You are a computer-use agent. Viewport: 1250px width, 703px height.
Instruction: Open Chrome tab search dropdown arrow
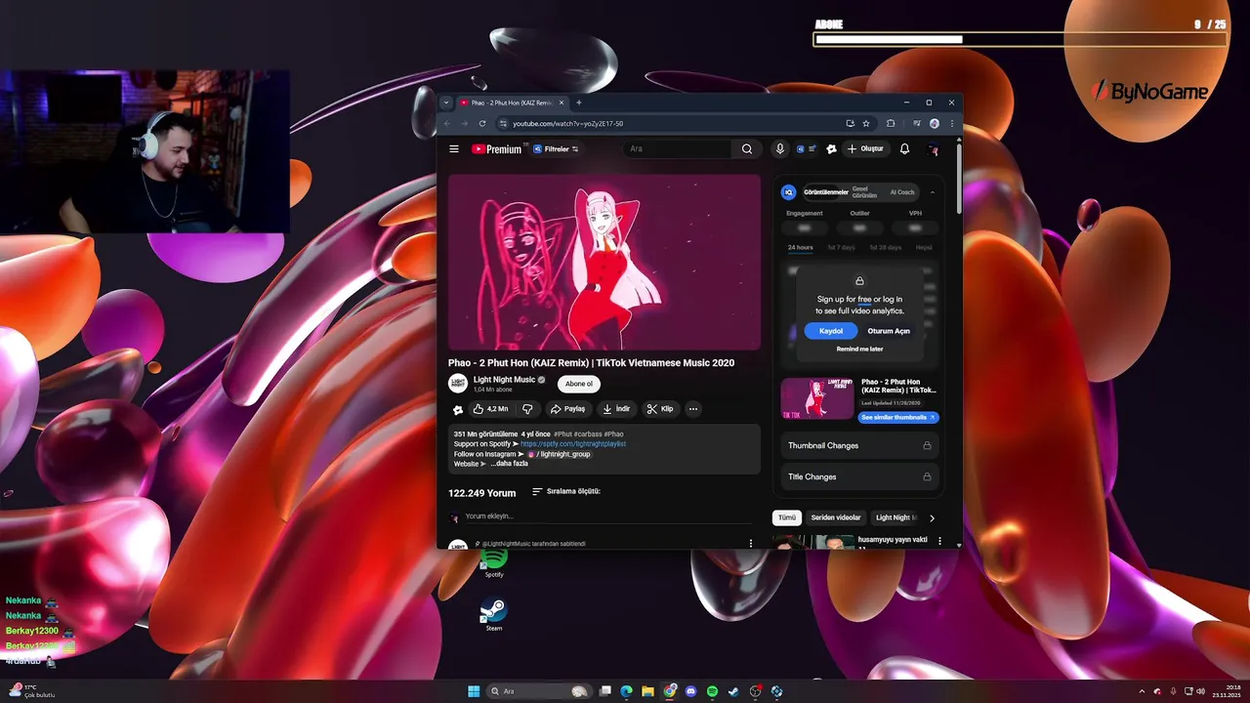pyautogui.click(x=446, y=103)
